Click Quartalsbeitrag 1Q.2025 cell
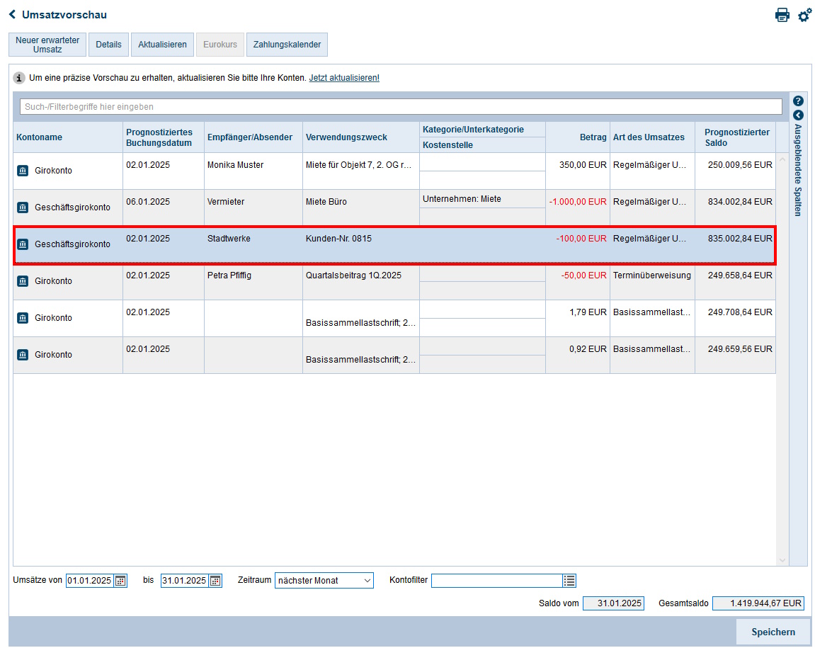Image resolution: width=815 pixels, height=648 pixels. 360,281
